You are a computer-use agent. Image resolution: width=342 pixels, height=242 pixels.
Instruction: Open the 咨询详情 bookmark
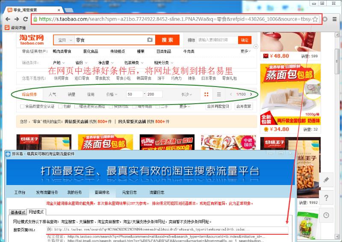15,28
